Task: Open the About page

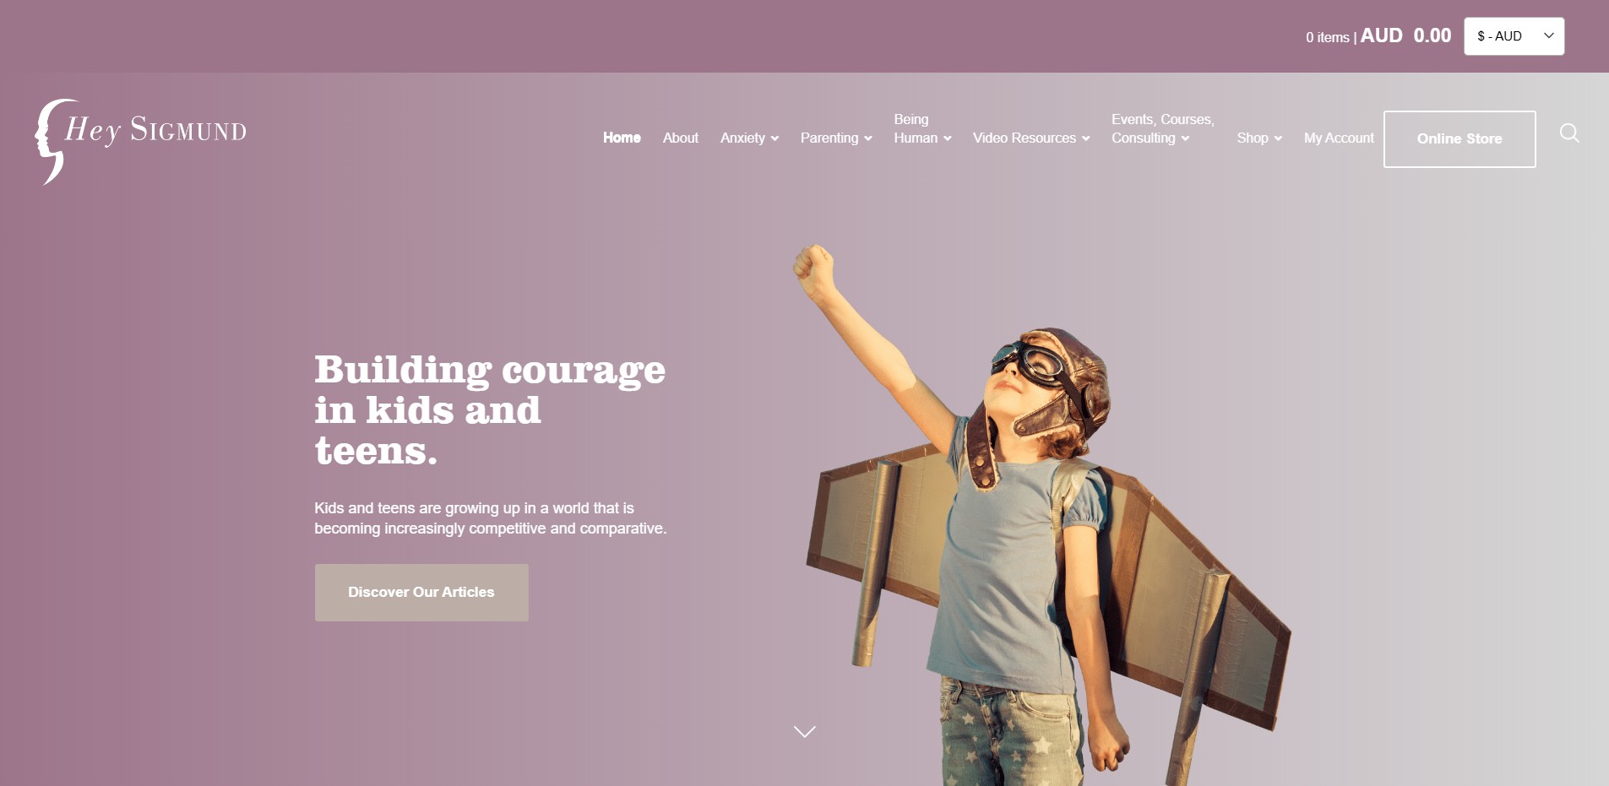Action: tap(681, 138)
